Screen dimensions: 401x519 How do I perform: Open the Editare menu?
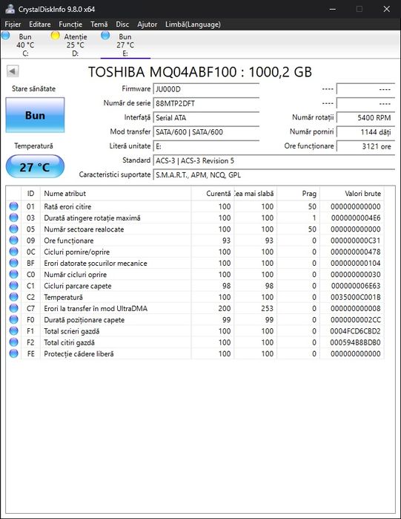point(39,25)
